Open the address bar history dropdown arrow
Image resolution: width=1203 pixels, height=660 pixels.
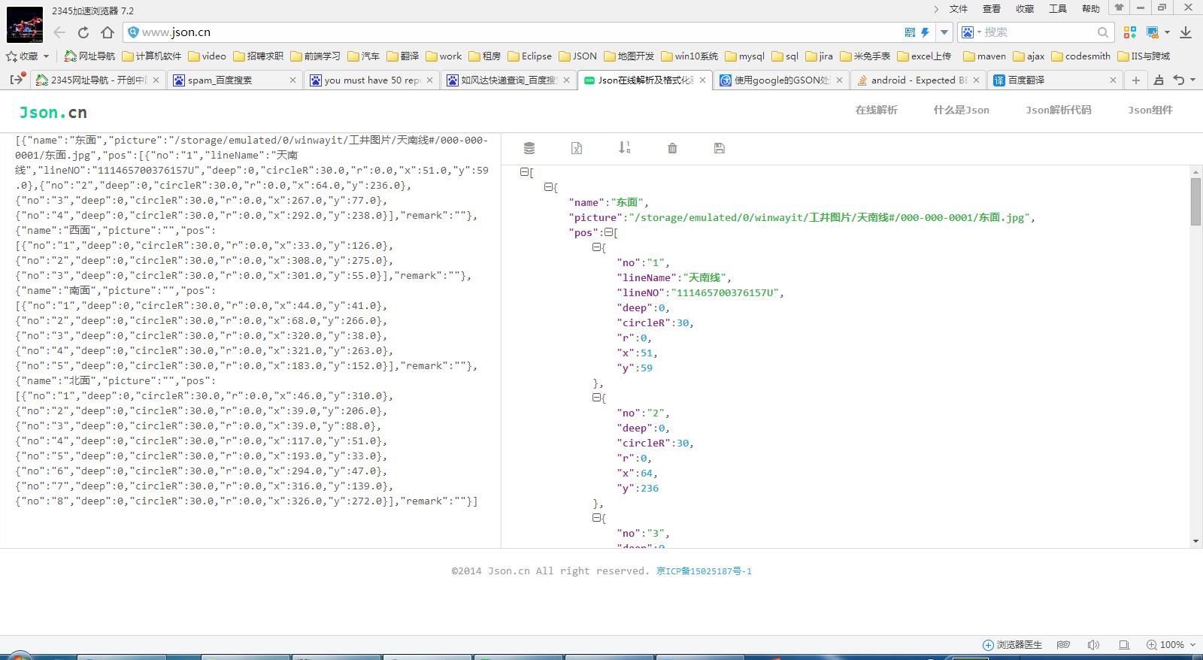[x=944, y=32]
